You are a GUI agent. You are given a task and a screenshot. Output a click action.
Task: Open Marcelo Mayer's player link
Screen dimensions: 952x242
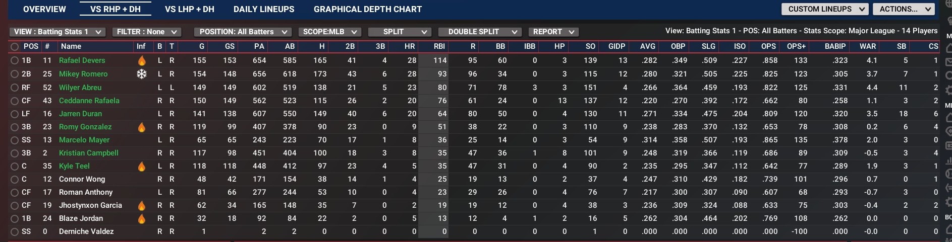coord(84,140)
